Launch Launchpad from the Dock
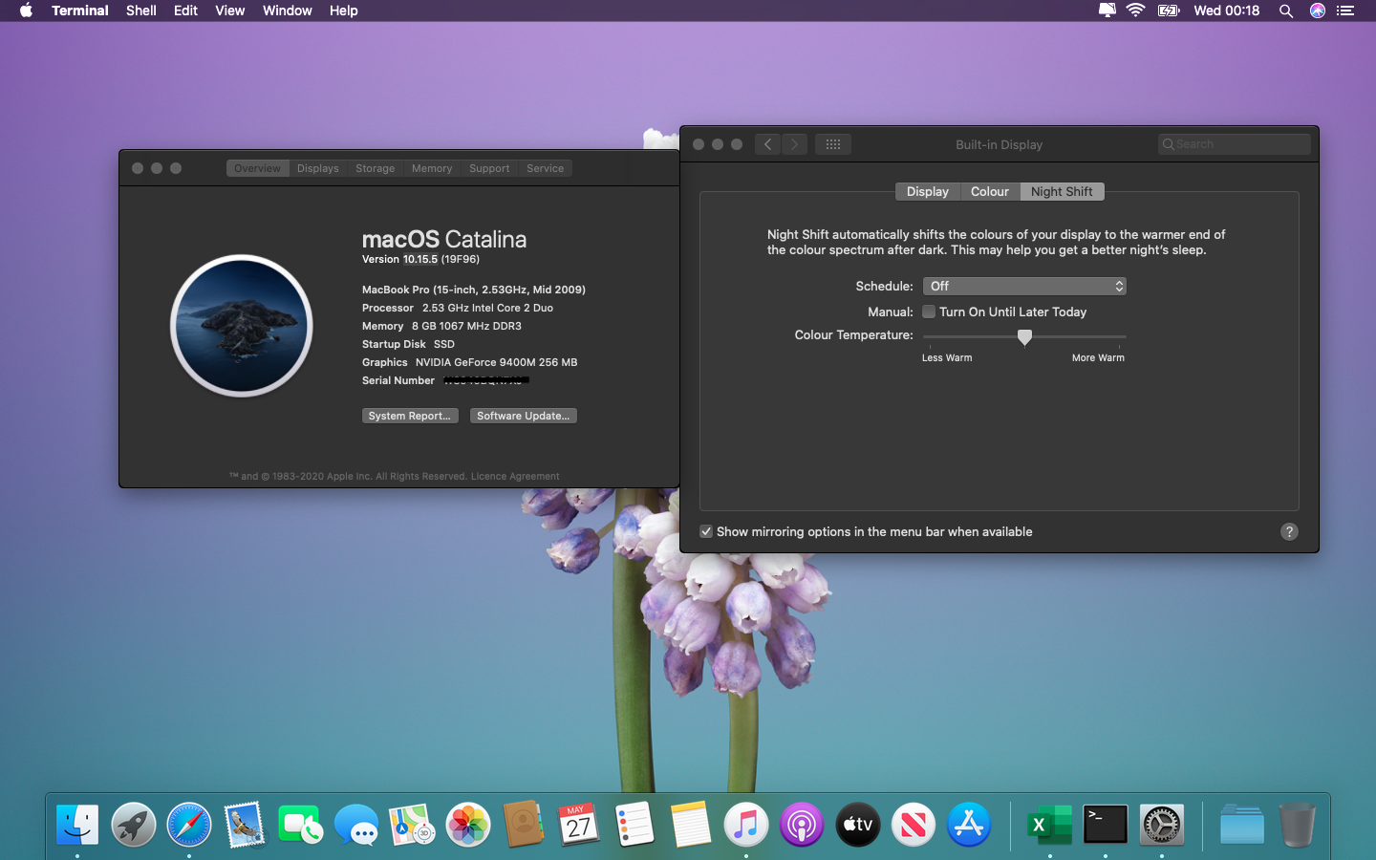 pyautogui.click(x=134, y=825)
